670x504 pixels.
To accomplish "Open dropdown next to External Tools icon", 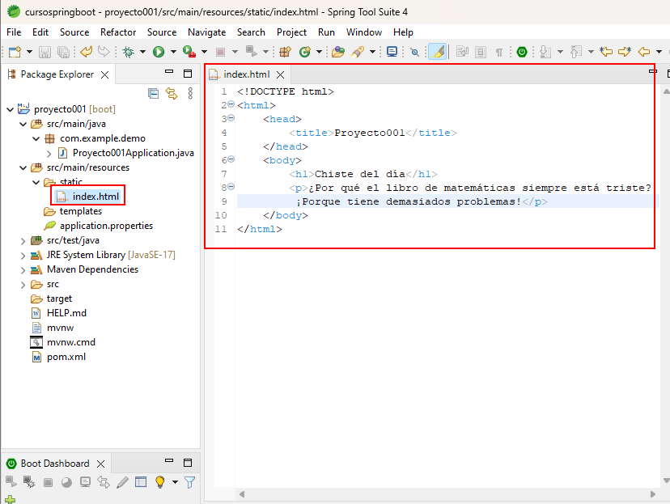I will coord(204,52).
